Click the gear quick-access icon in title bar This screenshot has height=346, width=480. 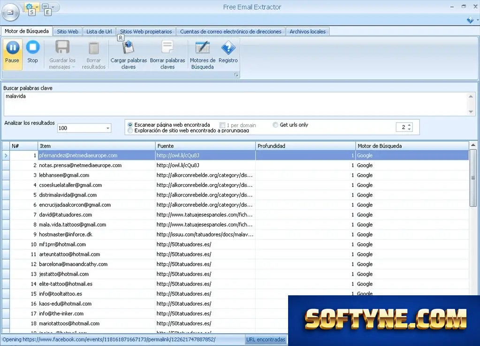coord(29,7)
